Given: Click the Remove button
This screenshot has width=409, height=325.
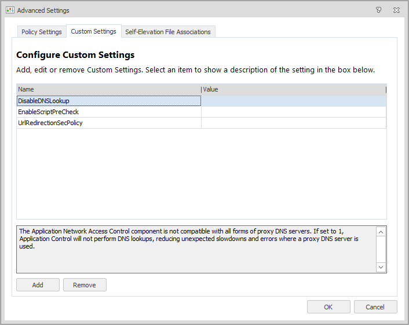Looking at the screenshot, I should coord(85,285).
